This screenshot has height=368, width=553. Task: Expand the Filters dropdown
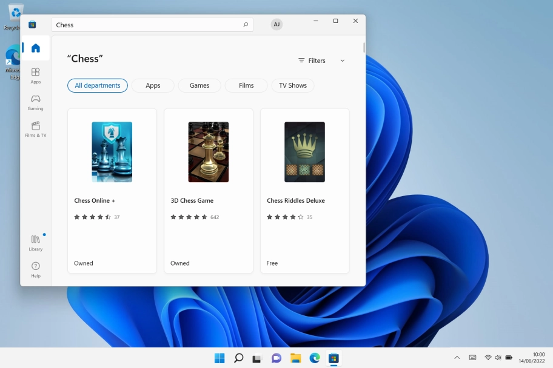coord(321,61)
